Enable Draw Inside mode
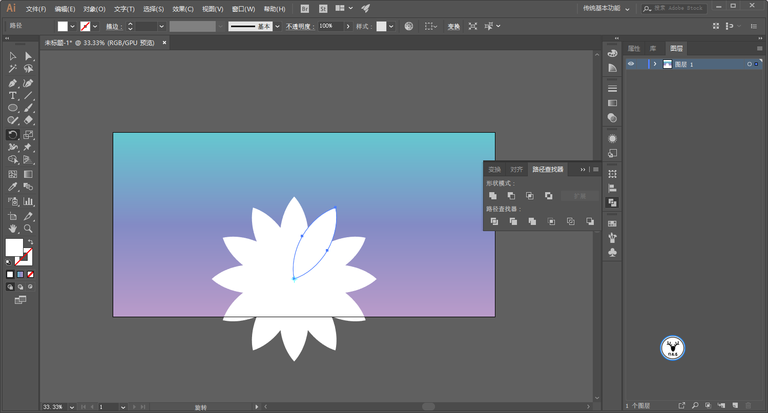 click(31, 287)
